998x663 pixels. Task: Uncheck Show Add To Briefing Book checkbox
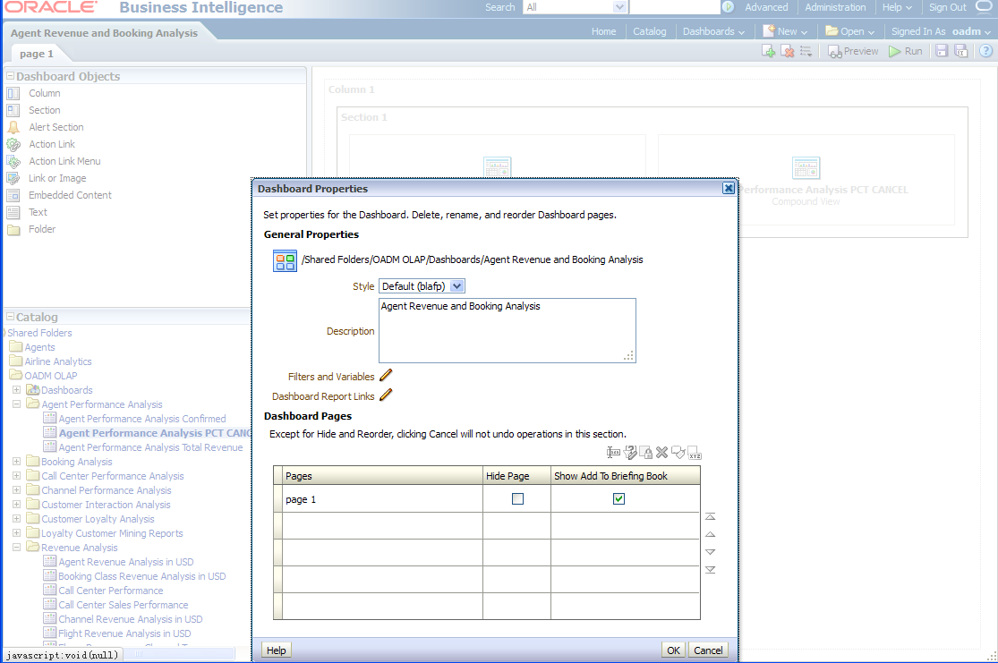pos(618,499)
